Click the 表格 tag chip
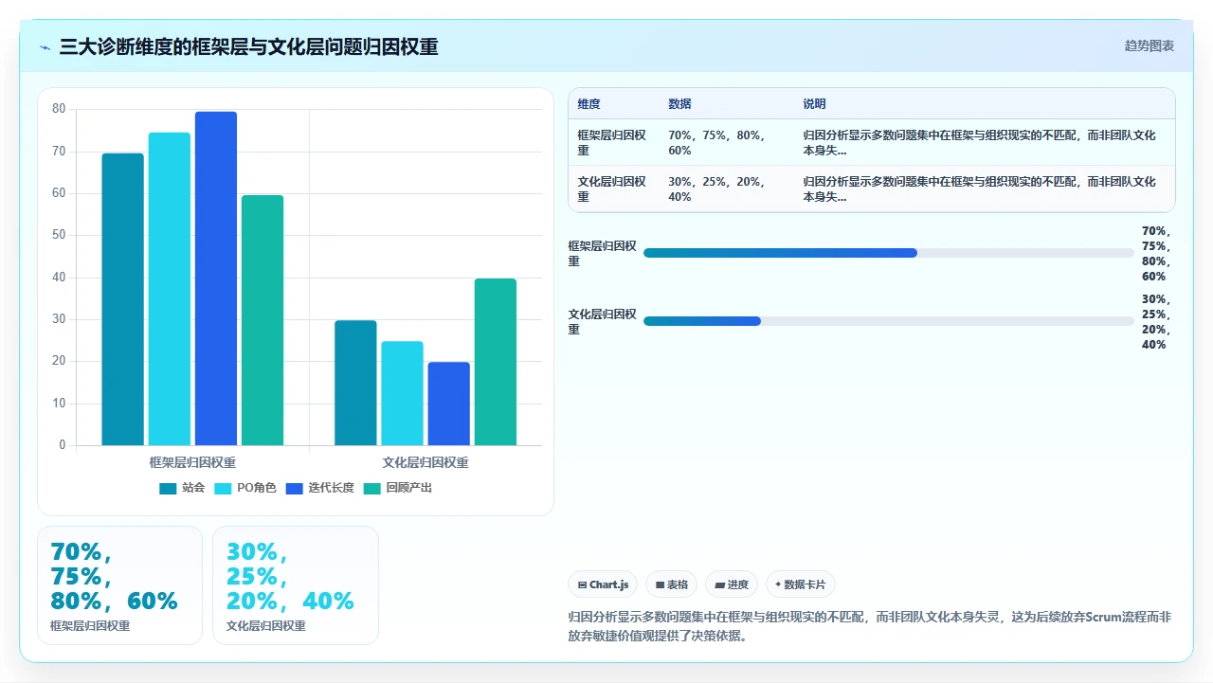 click(x=672, y=584)
